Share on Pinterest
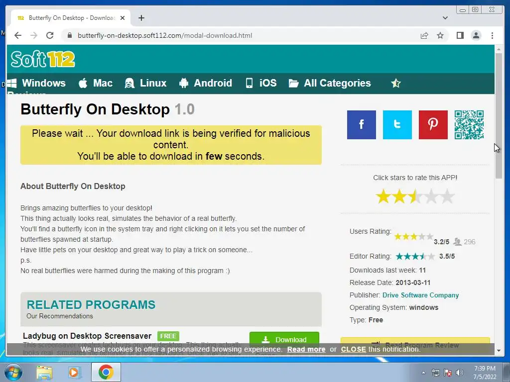 (x=433, y=125)
